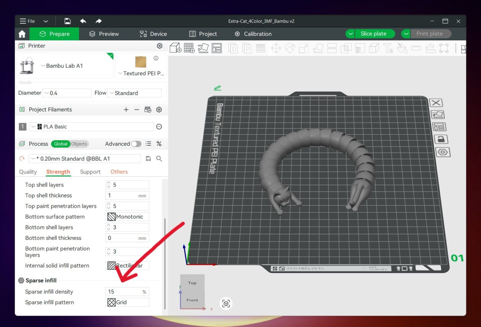Open the Others settings tab

pyautogui.click(x=119, y=172)
